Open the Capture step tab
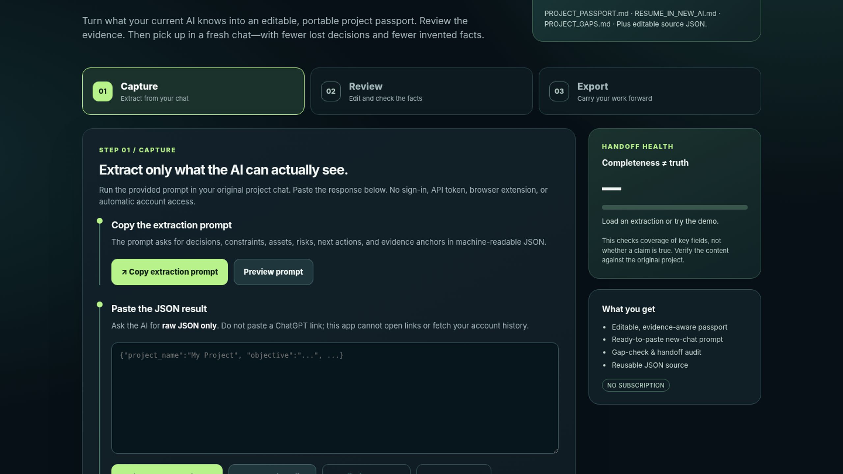The image size is (843, 474). click(x=193, y=91)
